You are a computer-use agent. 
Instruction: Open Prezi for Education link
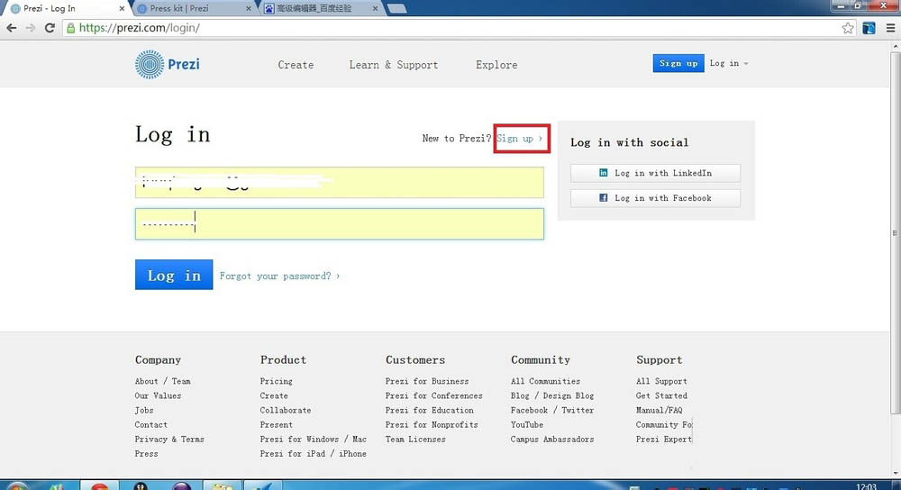(429, 410)
